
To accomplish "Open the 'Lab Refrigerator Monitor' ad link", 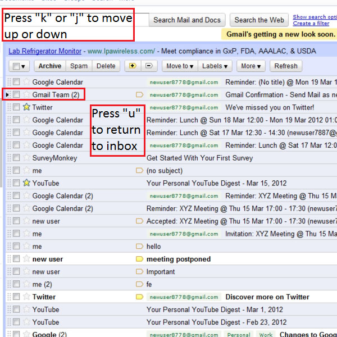I will tap(45, 51).
